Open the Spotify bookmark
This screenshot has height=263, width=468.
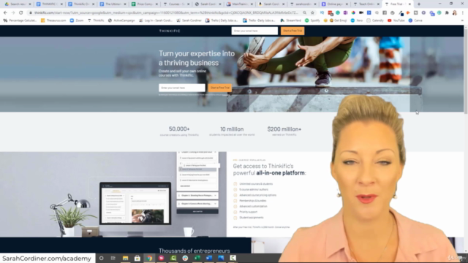click(x=312, y=20)
